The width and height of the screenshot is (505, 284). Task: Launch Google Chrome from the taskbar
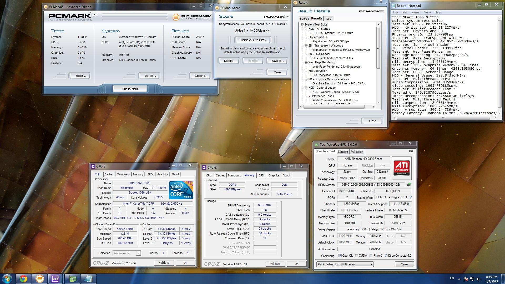[23, 279]
